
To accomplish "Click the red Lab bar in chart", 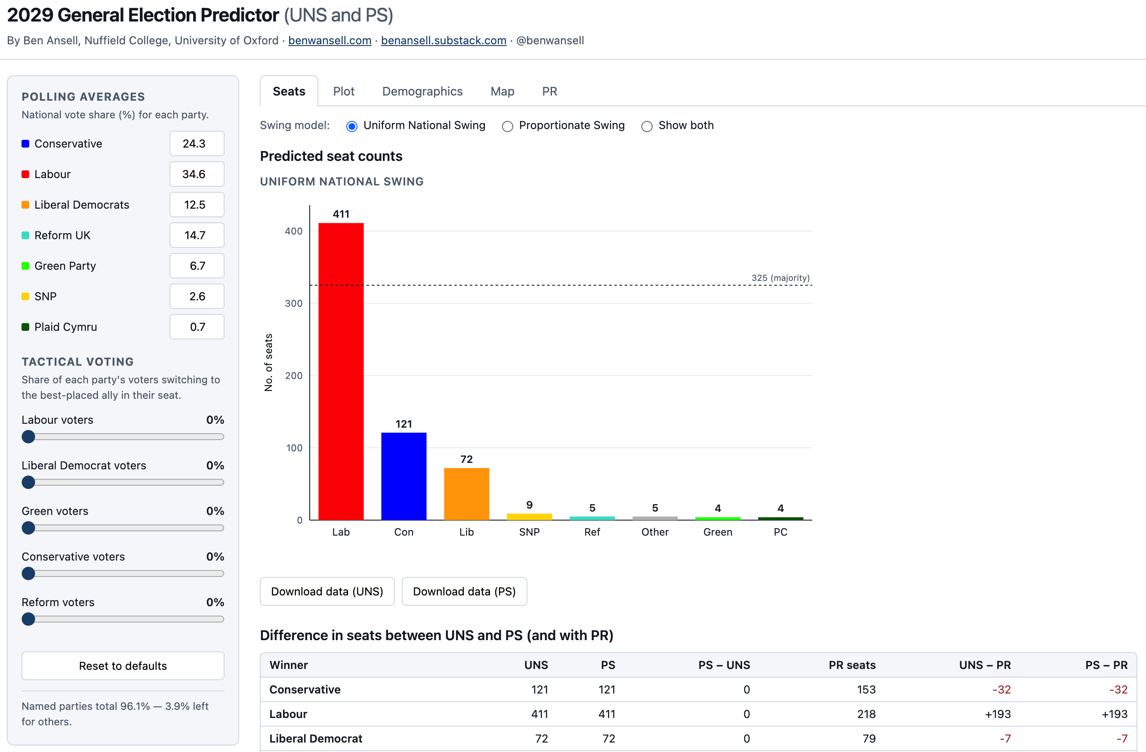I will coord(341,371).
